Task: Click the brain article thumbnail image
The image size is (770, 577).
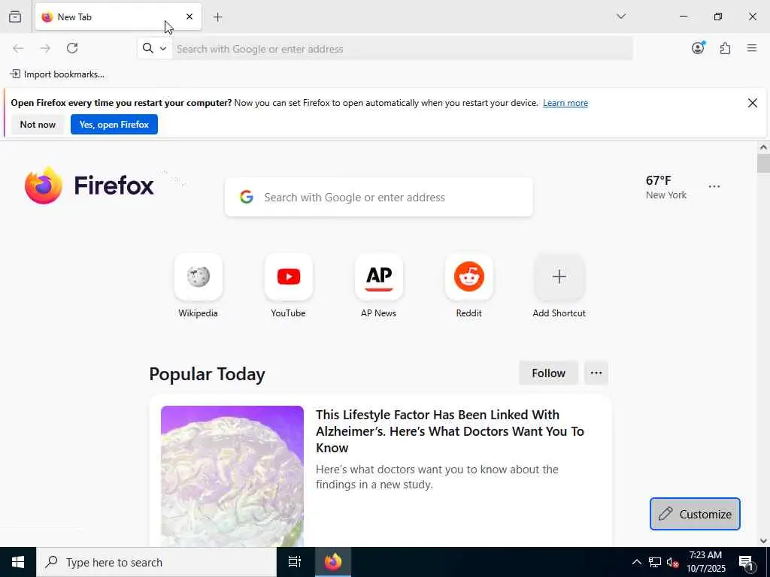Action: click(x=232, y=476)
